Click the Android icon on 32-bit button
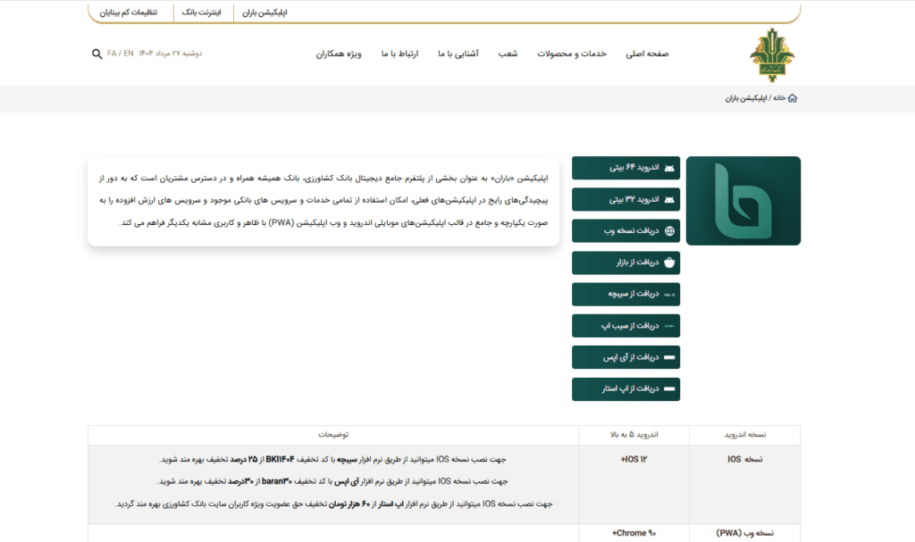 [x=669, y=199]
